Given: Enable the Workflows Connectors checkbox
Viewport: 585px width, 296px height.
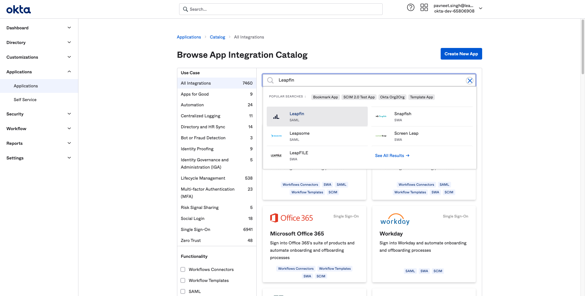Looking at the screenshot, I should pyautogui.click(x=183, y=269).
